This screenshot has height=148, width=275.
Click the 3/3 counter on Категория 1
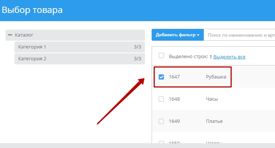point(137,47)
